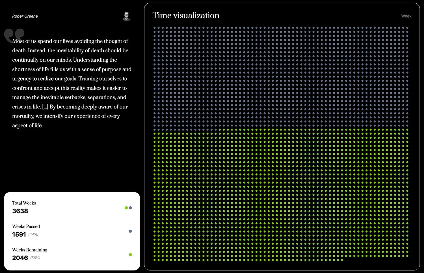Click the two-dot legend beside Total Weeks
Image resolution: width=424 pixels, height=273 pixels.
point(128,208)
